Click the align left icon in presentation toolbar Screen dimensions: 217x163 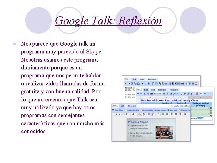(172, 114)
